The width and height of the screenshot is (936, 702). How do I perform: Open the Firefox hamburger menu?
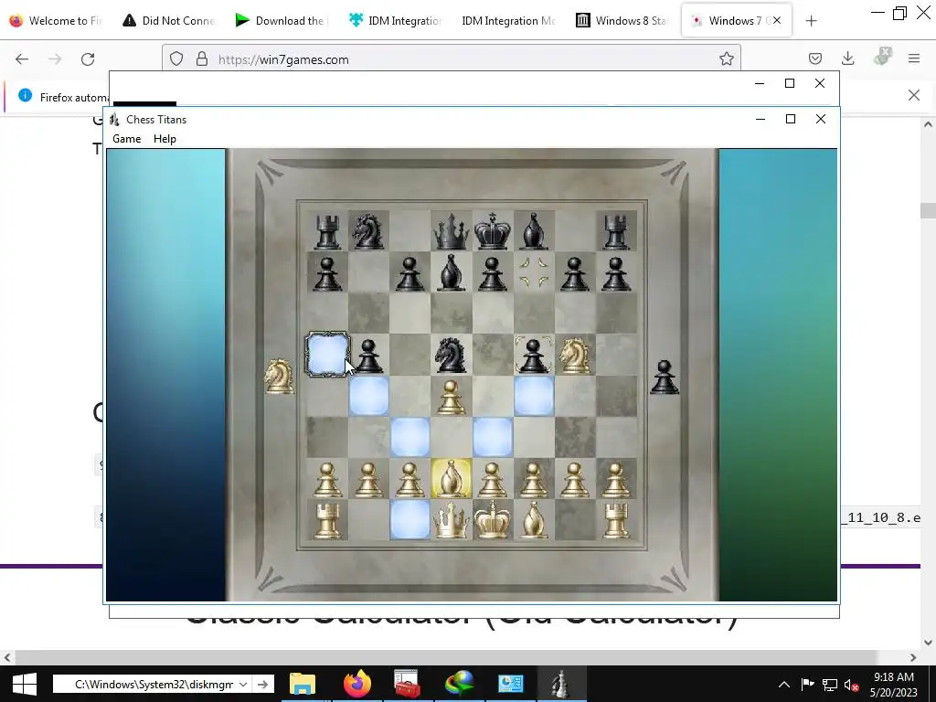[914, 59]
